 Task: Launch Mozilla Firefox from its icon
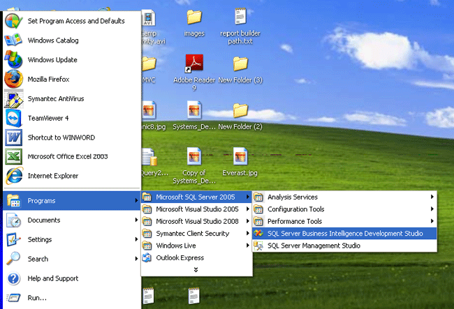(13, 79)
